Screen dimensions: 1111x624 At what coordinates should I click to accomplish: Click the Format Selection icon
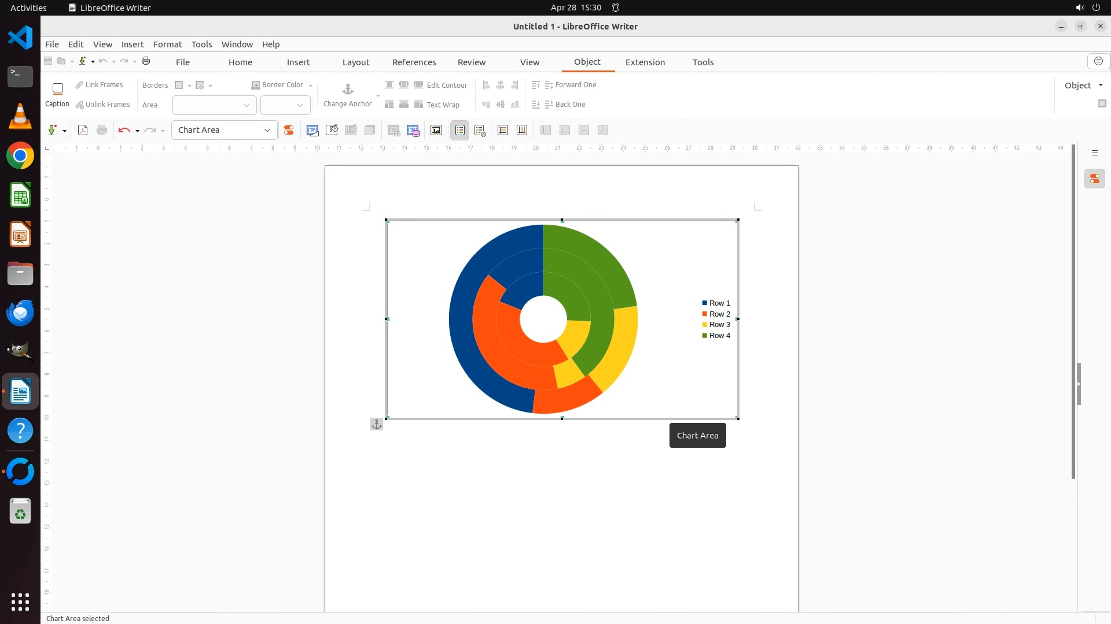(288, 130)
